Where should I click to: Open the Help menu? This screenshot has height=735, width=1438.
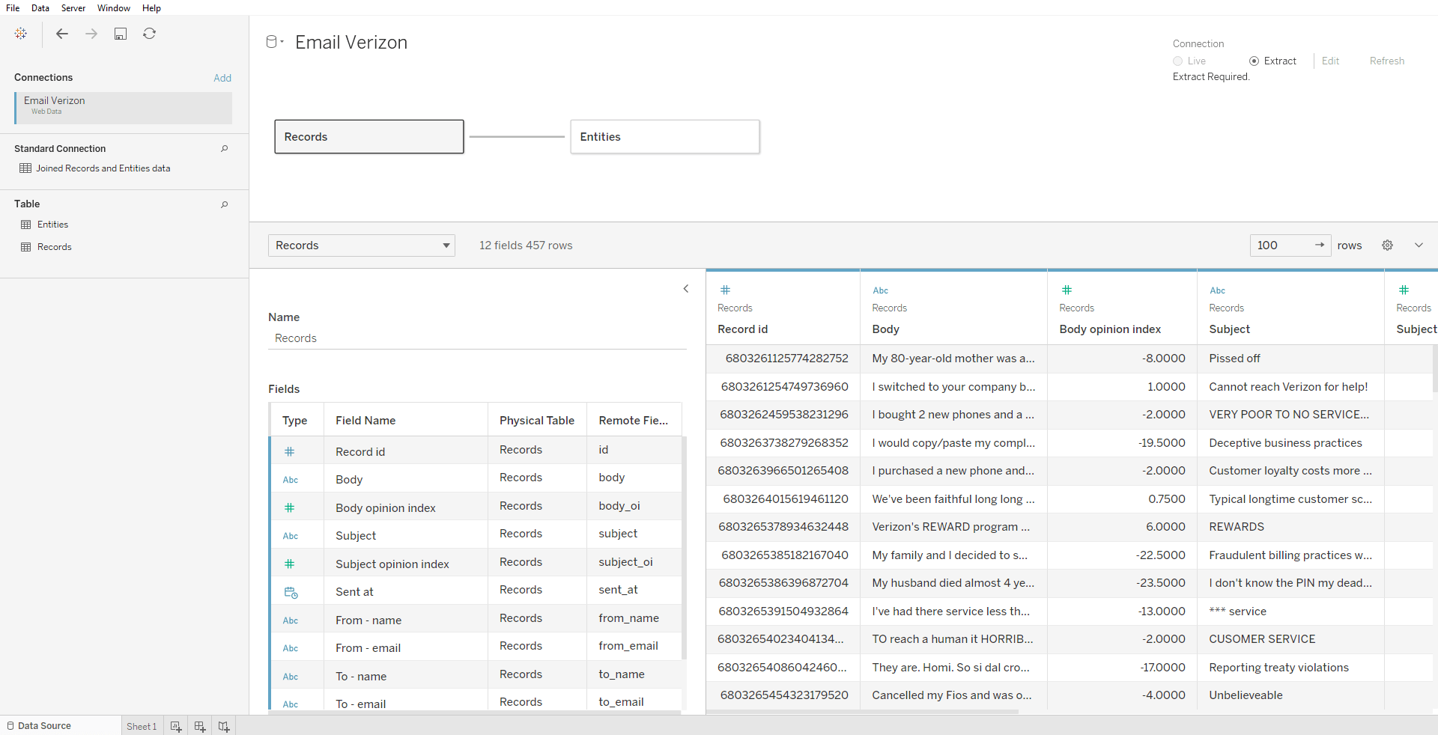coord(151,8)
